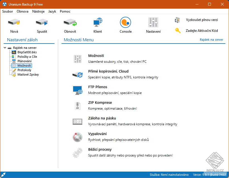Screen dimensions: 229x178
Task: Click Nová label under toolbar icon
Action: tap(14, 32)
